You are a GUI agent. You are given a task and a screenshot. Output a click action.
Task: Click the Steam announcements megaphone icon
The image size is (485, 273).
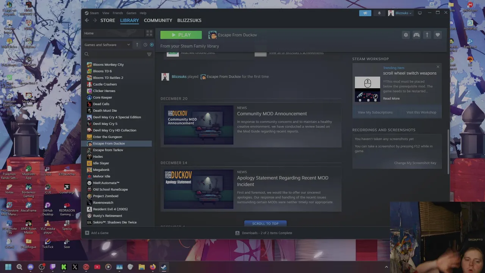coord(365,13)
